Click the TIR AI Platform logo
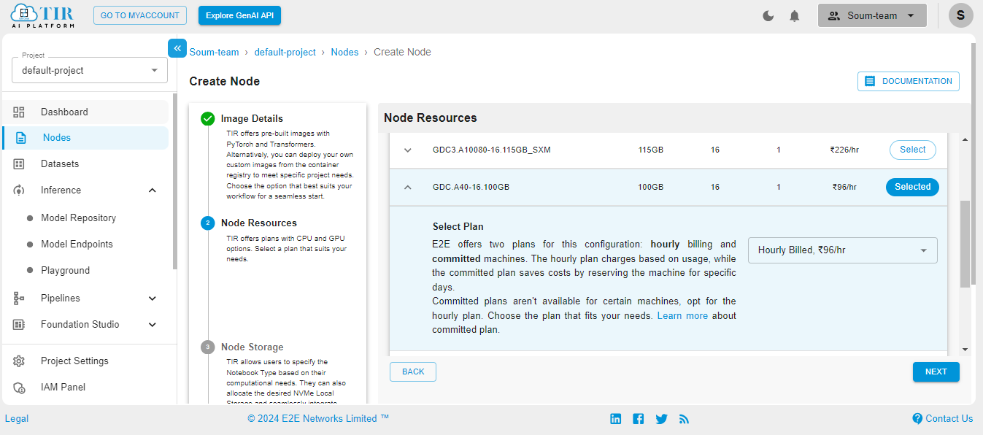 (x=42, y=15)
